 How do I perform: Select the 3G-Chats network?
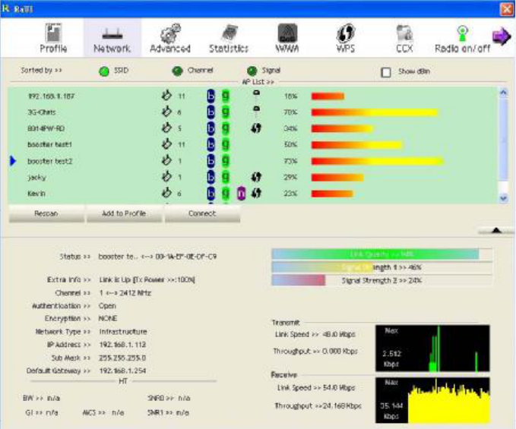252,112
